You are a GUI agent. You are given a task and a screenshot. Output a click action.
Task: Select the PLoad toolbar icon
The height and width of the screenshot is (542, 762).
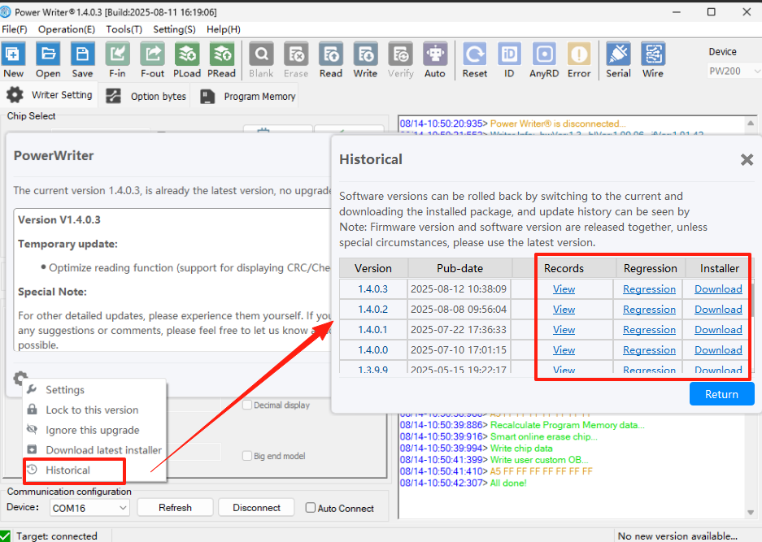tap(187, 60)
